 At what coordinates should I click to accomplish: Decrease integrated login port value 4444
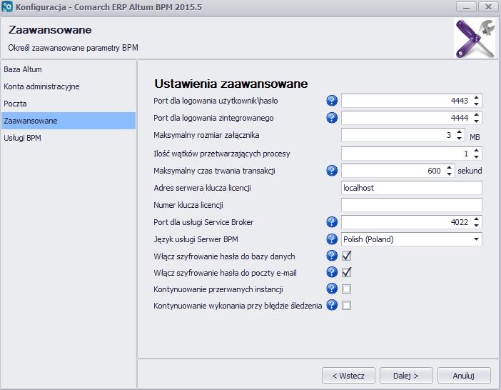pos(476,121)
